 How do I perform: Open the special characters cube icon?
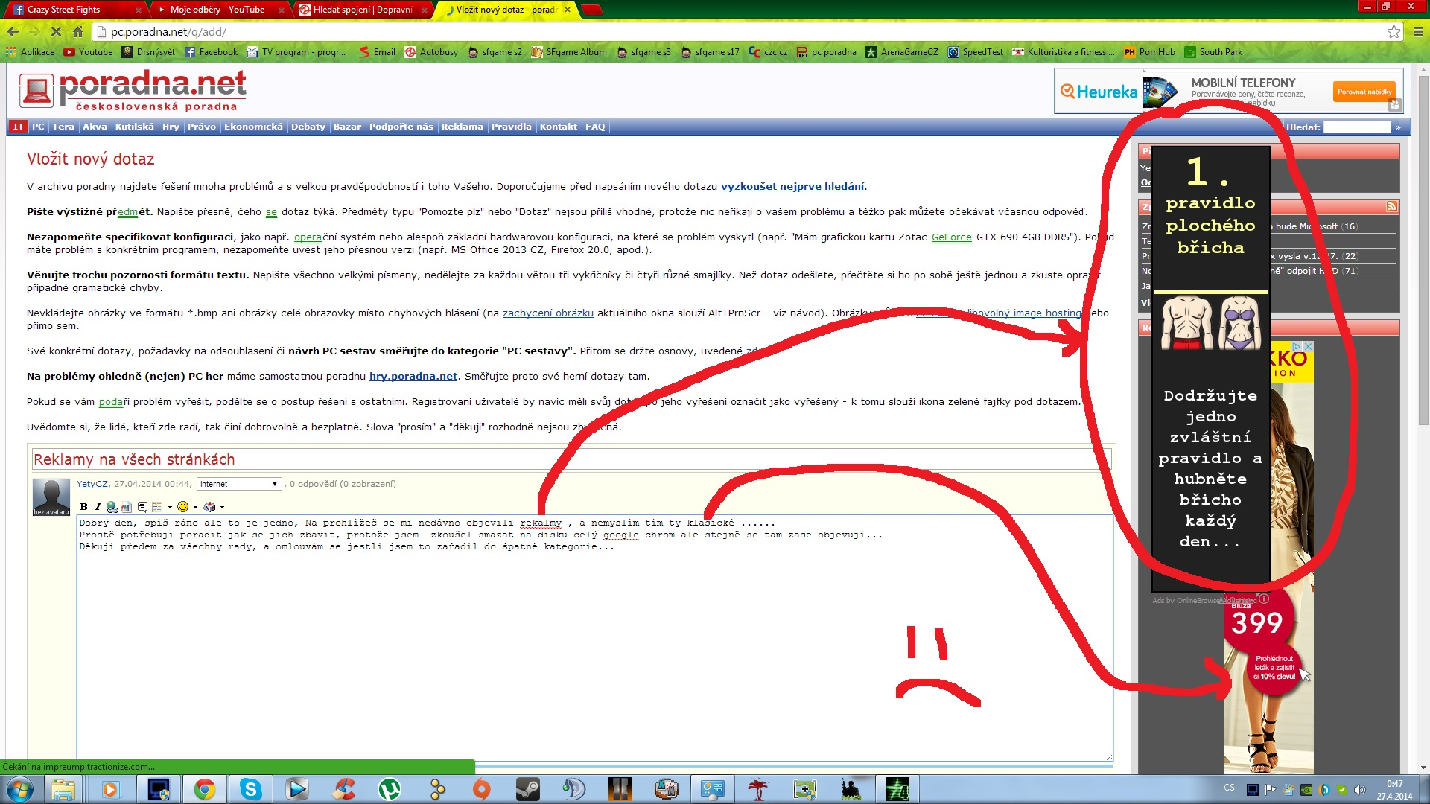(209, 507)
